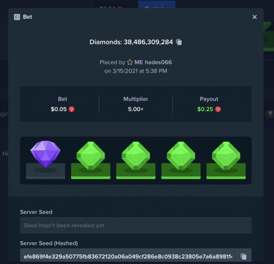Copy the Diamonds bet ID
The image size is (274, 264).
[x=179, y=42]
